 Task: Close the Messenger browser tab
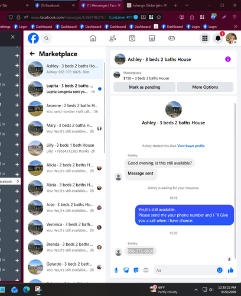point(119,5)
